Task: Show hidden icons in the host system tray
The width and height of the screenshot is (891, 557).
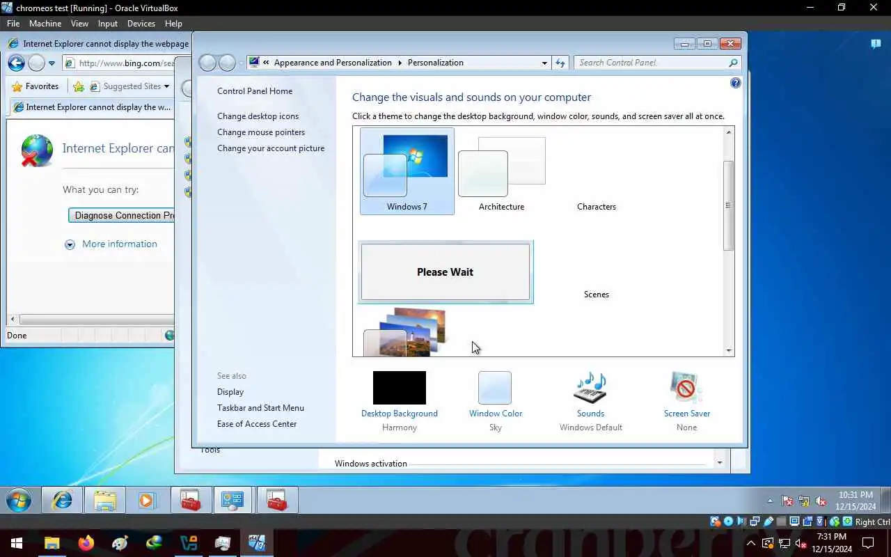Action: (751, 543)
